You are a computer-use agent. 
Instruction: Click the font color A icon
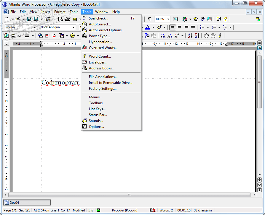point(148,27)
